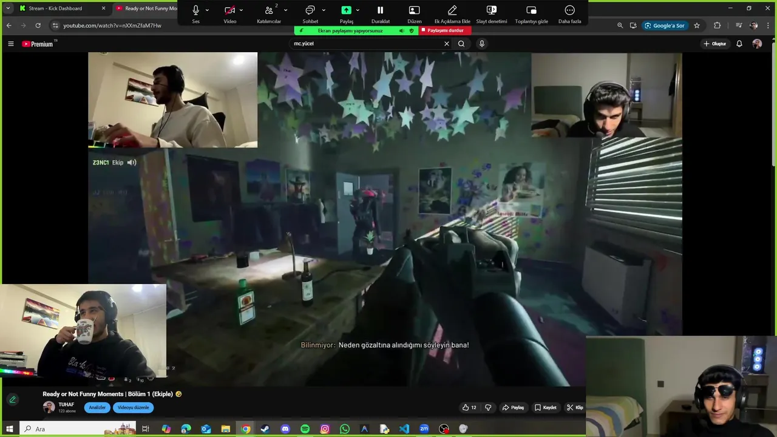Go back with browser back arrow
Screen dimensions: 777x437
[x=8, y=25]
